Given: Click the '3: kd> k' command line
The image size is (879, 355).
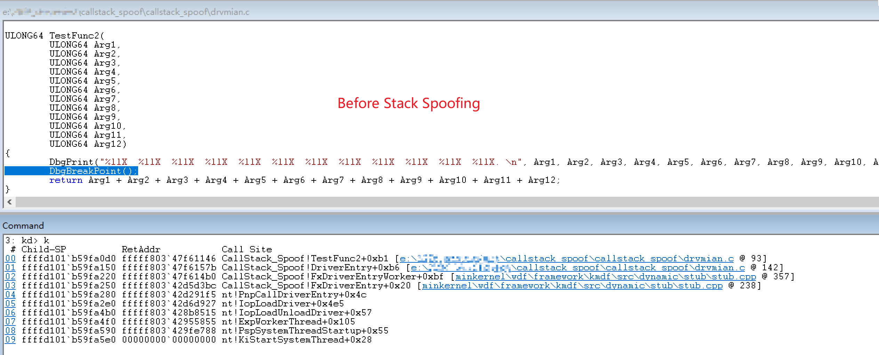Looking at the screenshot, I should (27, 240).
